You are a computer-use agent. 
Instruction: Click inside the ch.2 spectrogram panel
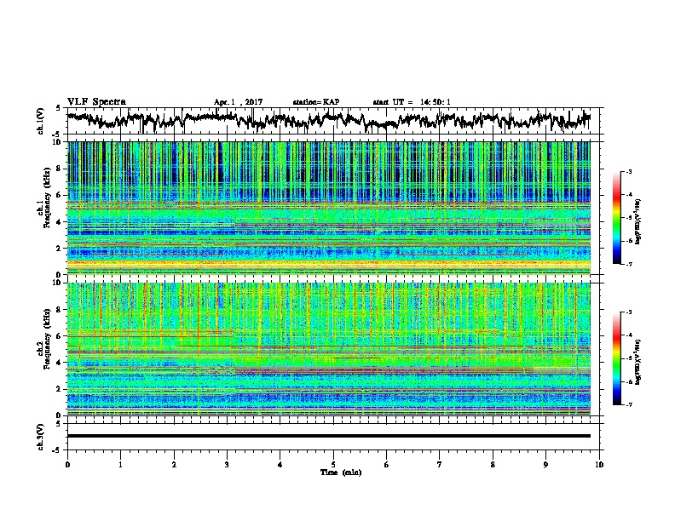(329, 349)
